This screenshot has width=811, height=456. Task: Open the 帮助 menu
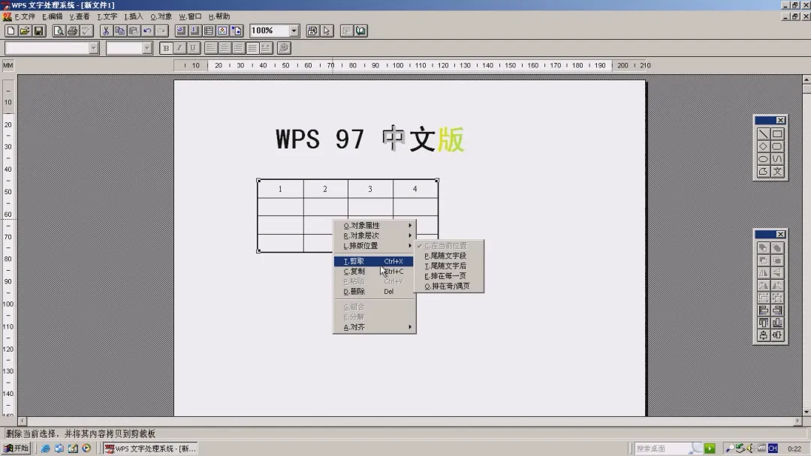point(219,16)
